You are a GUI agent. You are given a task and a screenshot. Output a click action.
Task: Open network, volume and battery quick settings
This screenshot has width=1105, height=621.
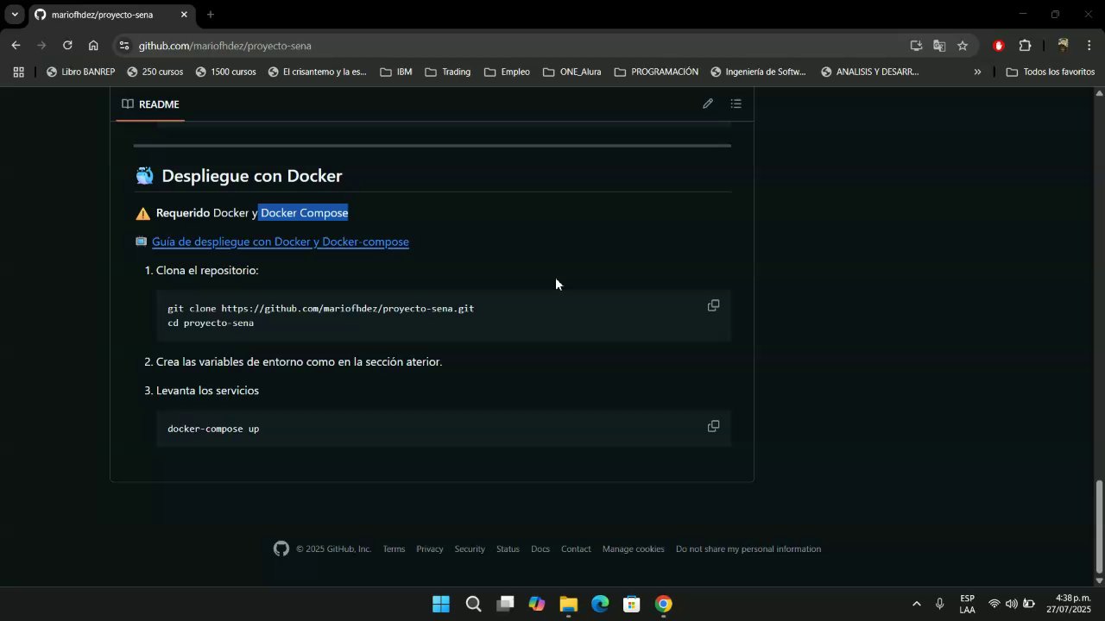click(x=1011, y=604)
